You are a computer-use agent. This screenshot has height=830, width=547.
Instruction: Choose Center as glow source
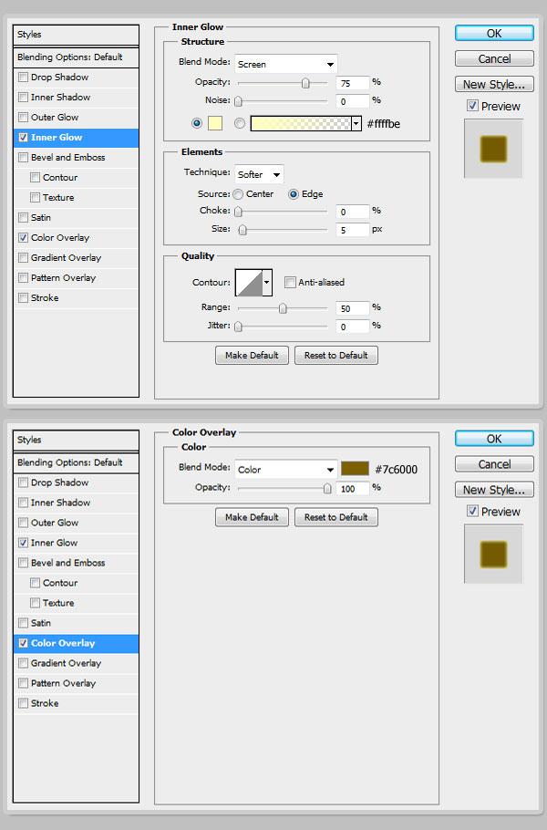click(238, 194)
